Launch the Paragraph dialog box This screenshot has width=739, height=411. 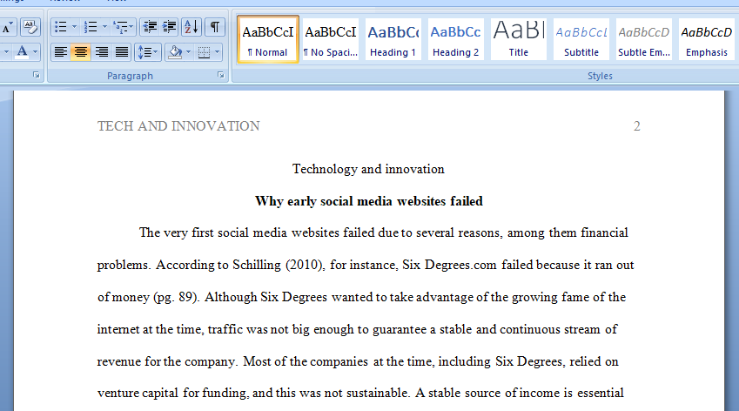pyautogui.click(x=220, y=75)
